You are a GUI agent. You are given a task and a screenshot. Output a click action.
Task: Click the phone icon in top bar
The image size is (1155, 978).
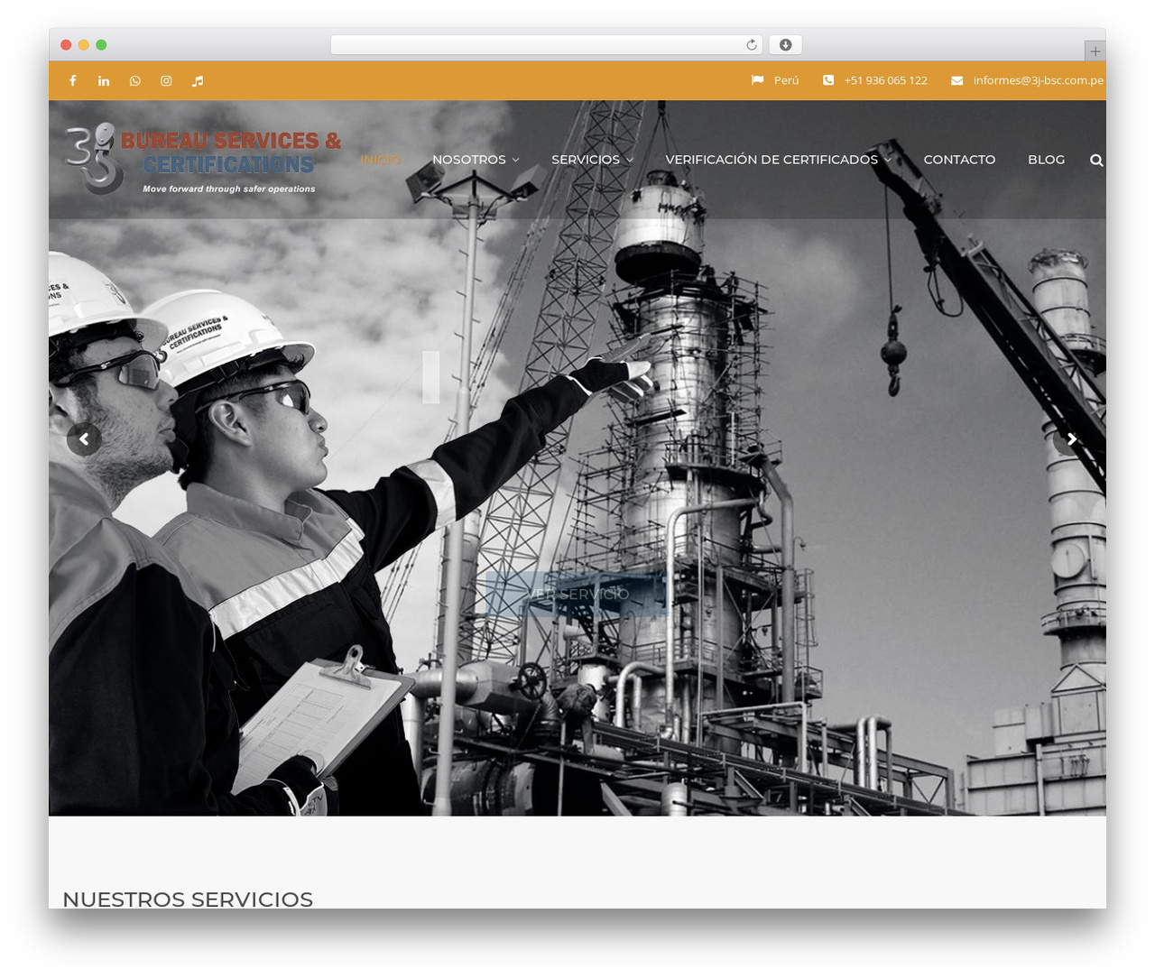tap(828, 80)
